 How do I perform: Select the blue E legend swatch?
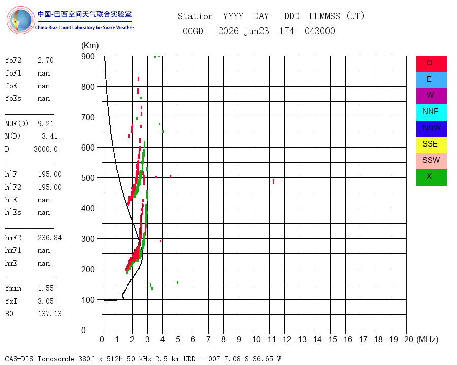(431, 80)
